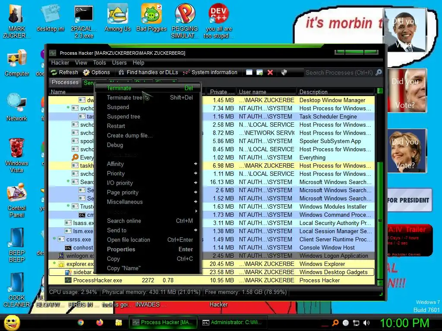Viewport: 442px width, 331px height.
Task: Click the network tray icon
Action: [x=356, y=323]
